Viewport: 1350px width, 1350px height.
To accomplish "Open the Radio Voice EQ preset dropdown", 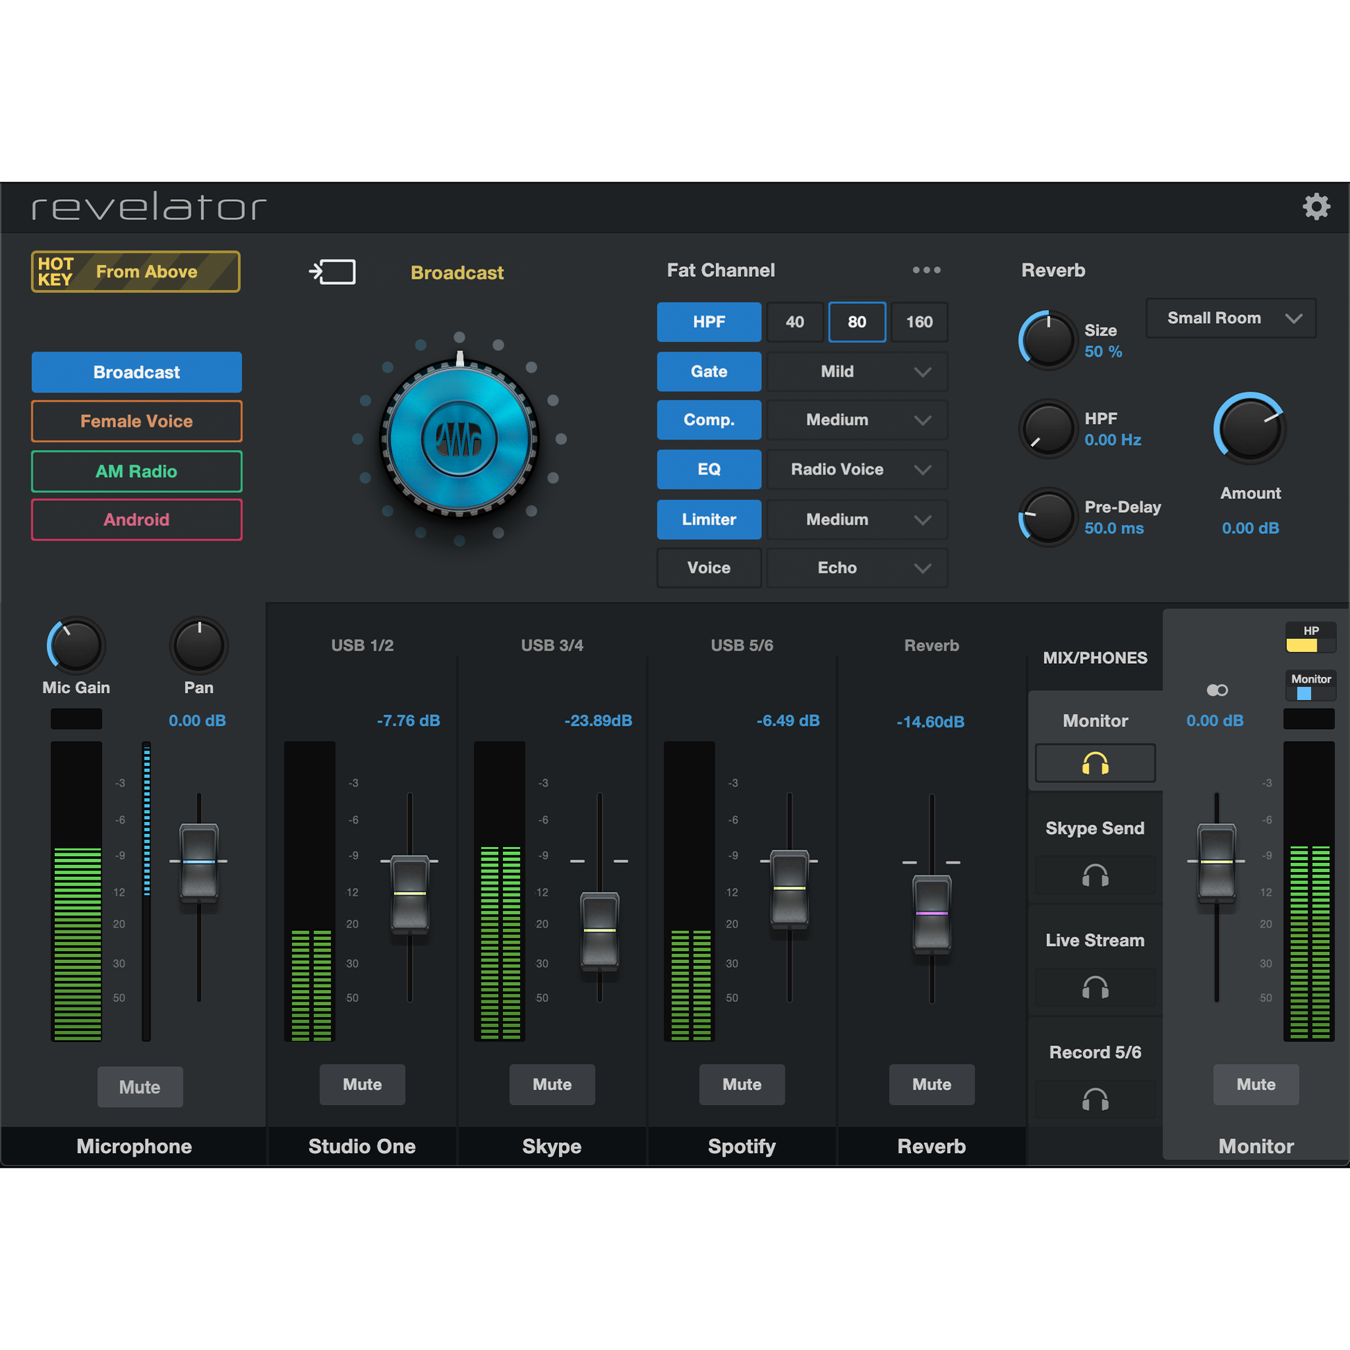I will (x=857, y=469).
